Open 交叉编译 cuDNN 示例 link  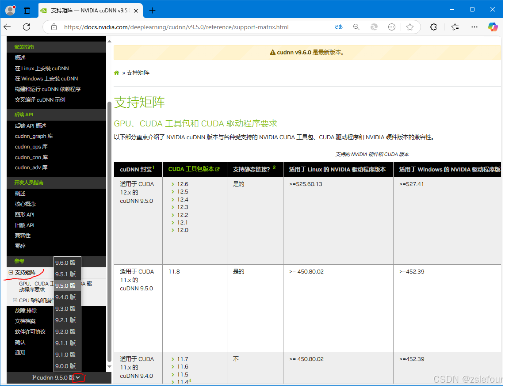click(x=40, y=100)
